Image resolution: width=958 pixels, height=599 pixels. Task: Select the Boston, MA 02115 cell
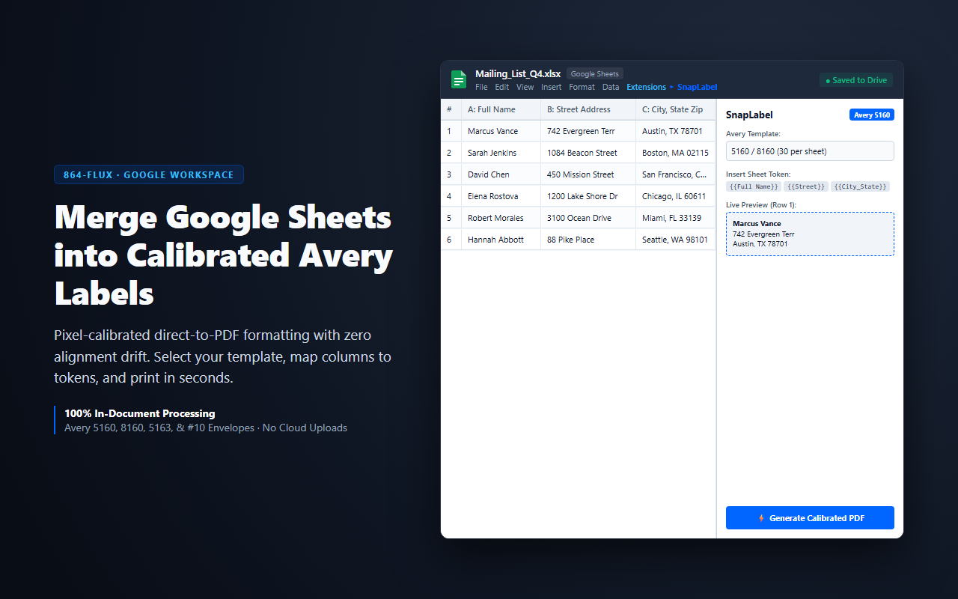coord(676,153)
